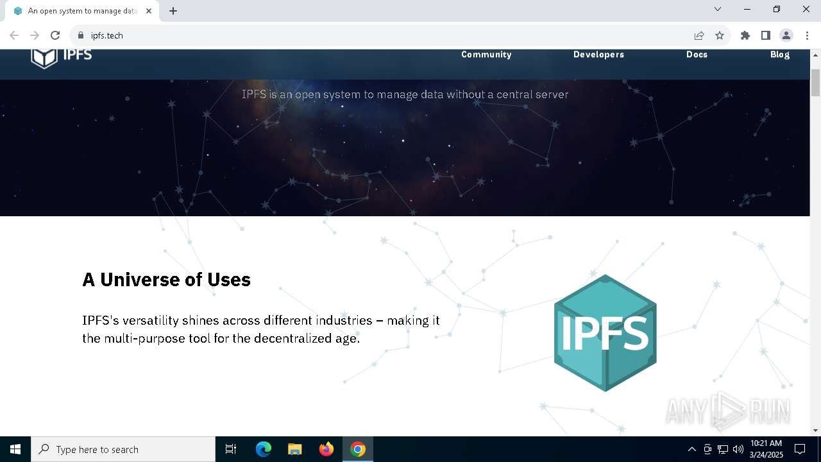Switch to Chrome taskbar icon

tap(358, 449)
